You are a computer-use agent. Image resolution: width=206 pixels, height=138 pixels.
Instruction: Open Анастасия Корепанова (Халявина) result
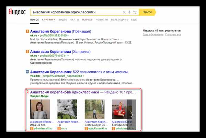coord(60,52)
